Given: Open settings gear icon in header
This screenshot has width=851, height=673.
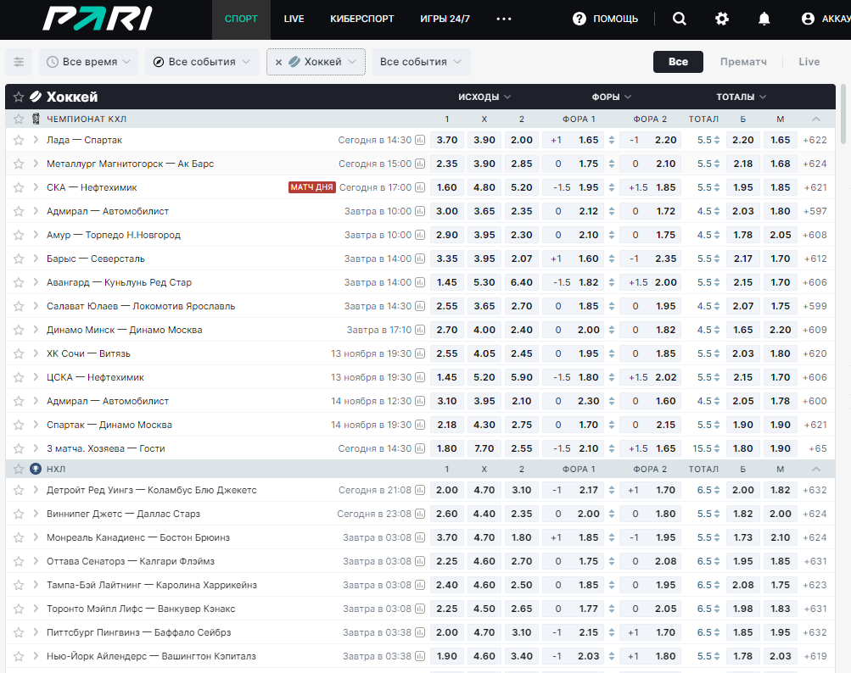Looking at the screenshot, I should tap(722, 19).
